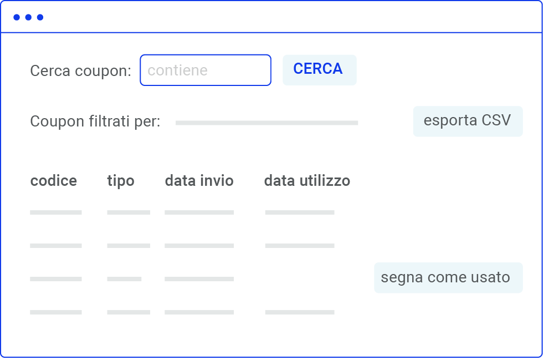Select the "tipo" column header
Image resolution: width=543 pixels, height=360 pixels.
pyautogui.click(x=121, y=181)
